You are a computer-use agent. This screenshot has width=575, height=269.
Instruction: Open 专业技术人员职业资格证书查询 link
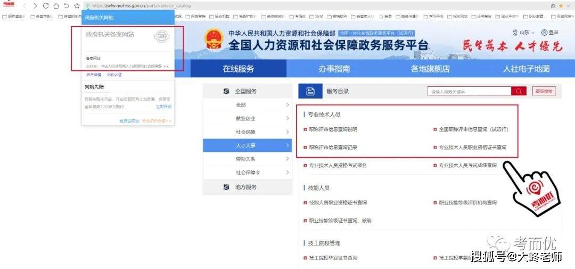click(472, 148)
